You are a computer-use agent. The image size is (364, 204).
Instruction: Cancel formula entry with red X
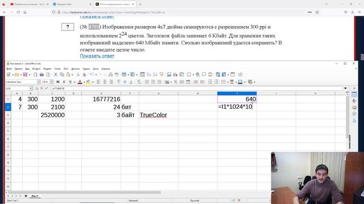pyautogui.click(x=42, y=88)
